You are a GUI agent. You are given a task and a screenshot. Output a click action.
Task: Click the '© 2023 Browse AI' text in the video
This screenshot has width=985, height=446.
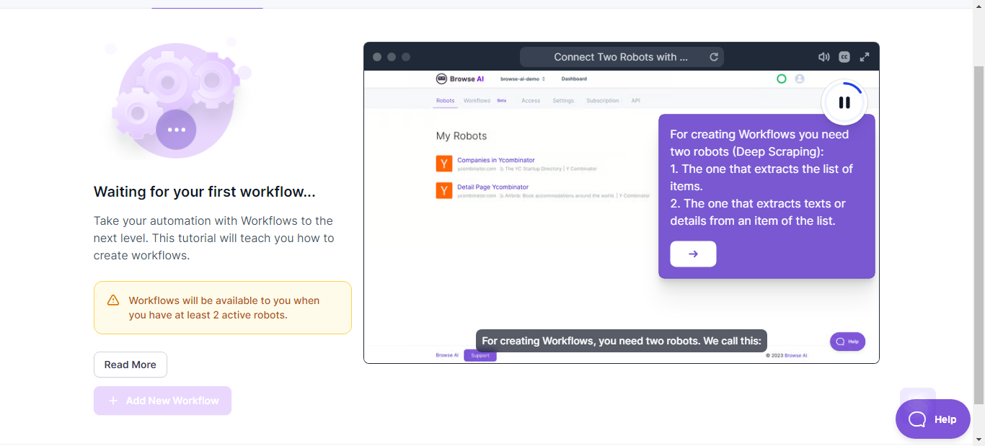pos(787,355)
